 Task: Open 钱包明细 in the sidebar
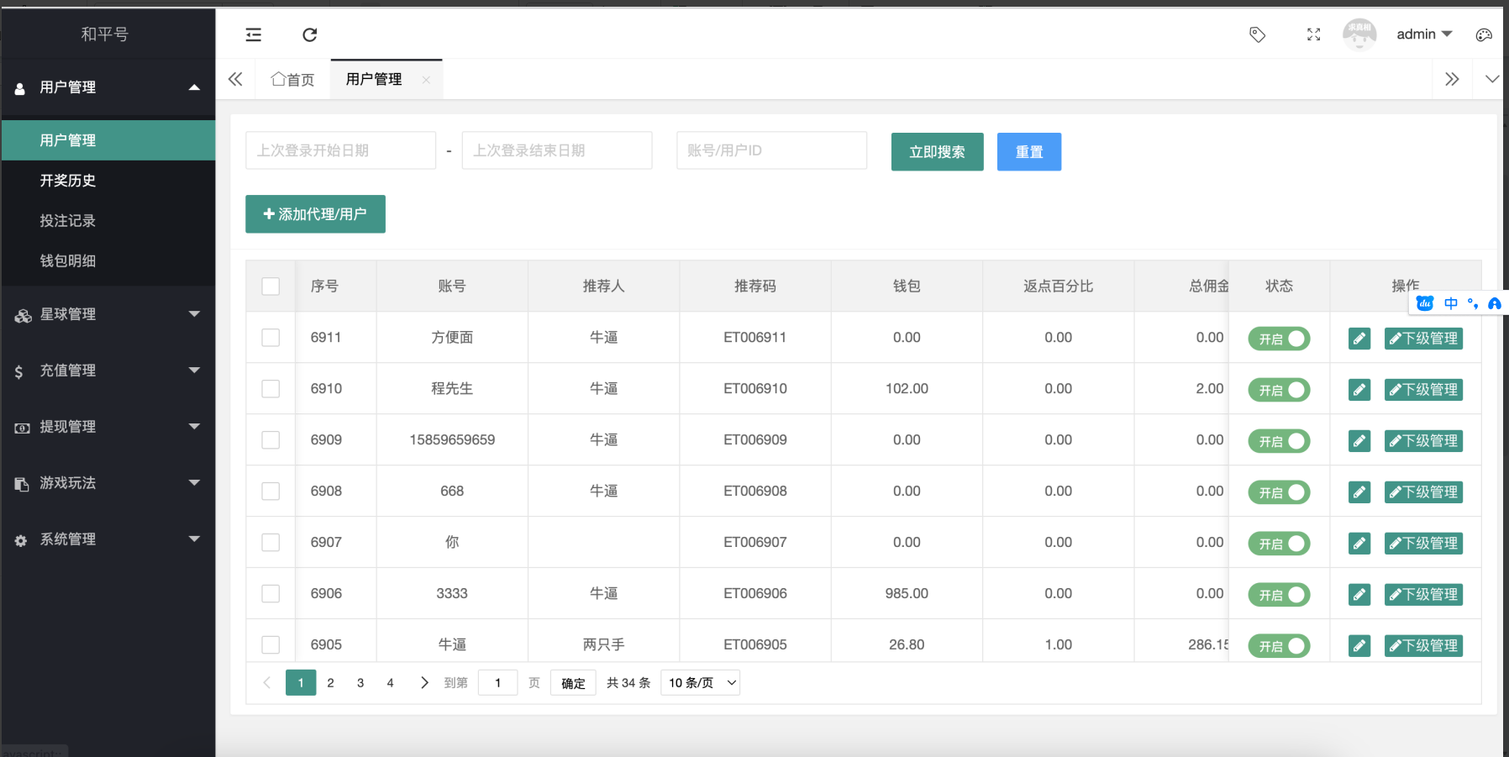pyautogui.click(x=108, y=261)
